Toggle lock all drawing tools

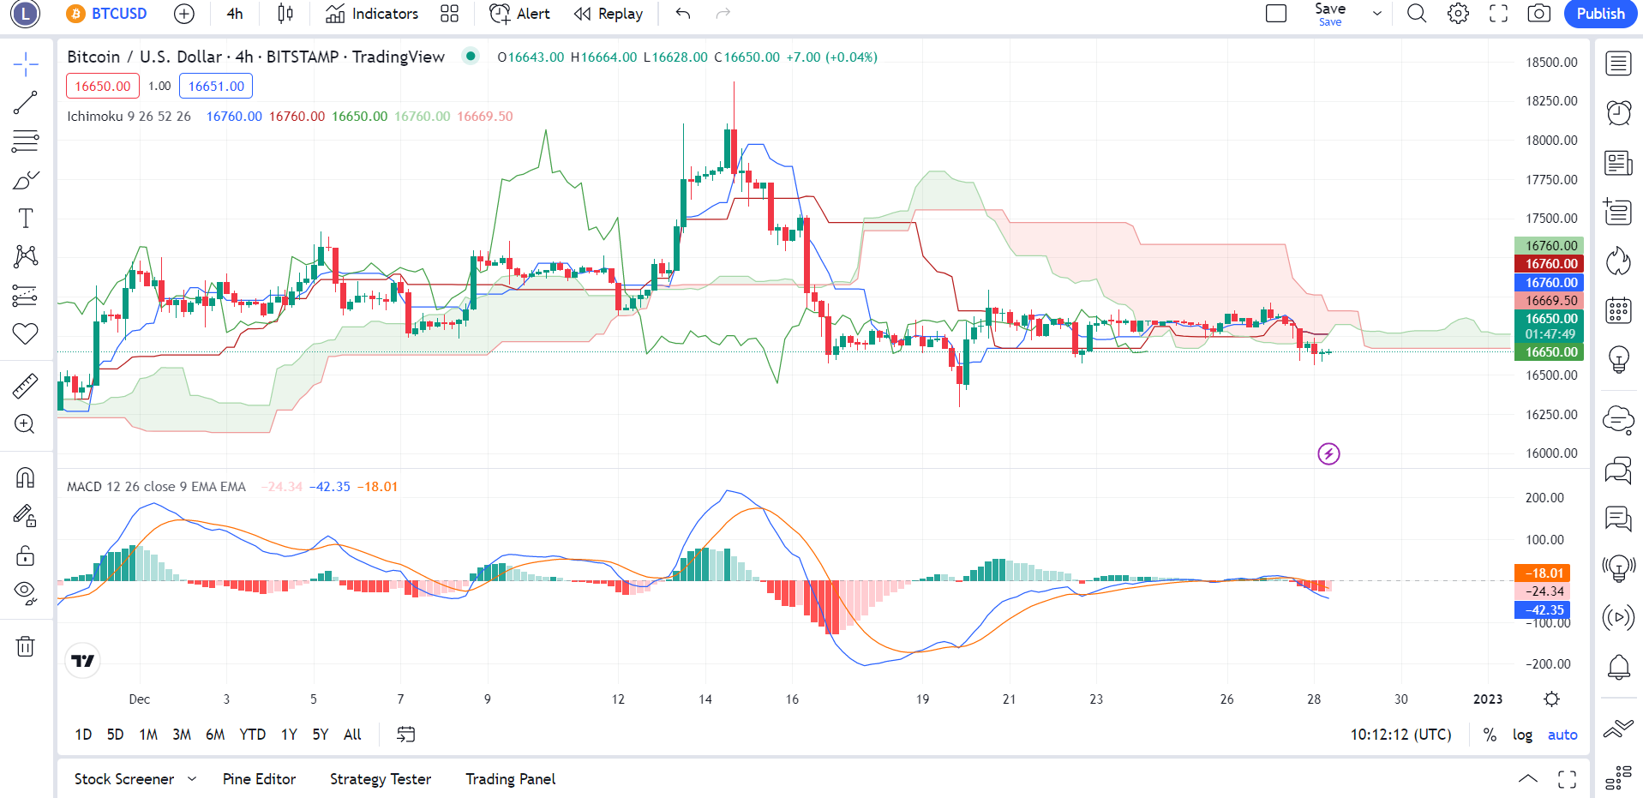click(x=26, y=555)
